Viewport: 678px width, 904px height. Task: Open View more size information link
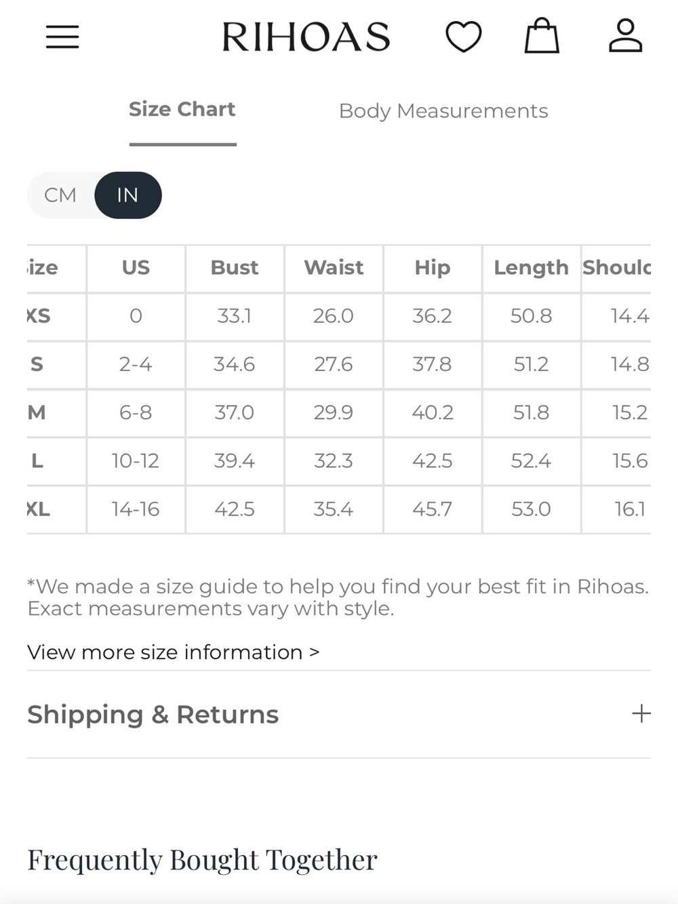(x=173, y=652)
